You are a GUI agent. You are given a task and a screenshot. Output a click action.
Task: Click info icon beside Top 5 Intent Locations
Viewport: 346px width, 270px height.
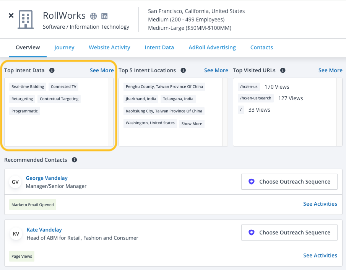183,70
